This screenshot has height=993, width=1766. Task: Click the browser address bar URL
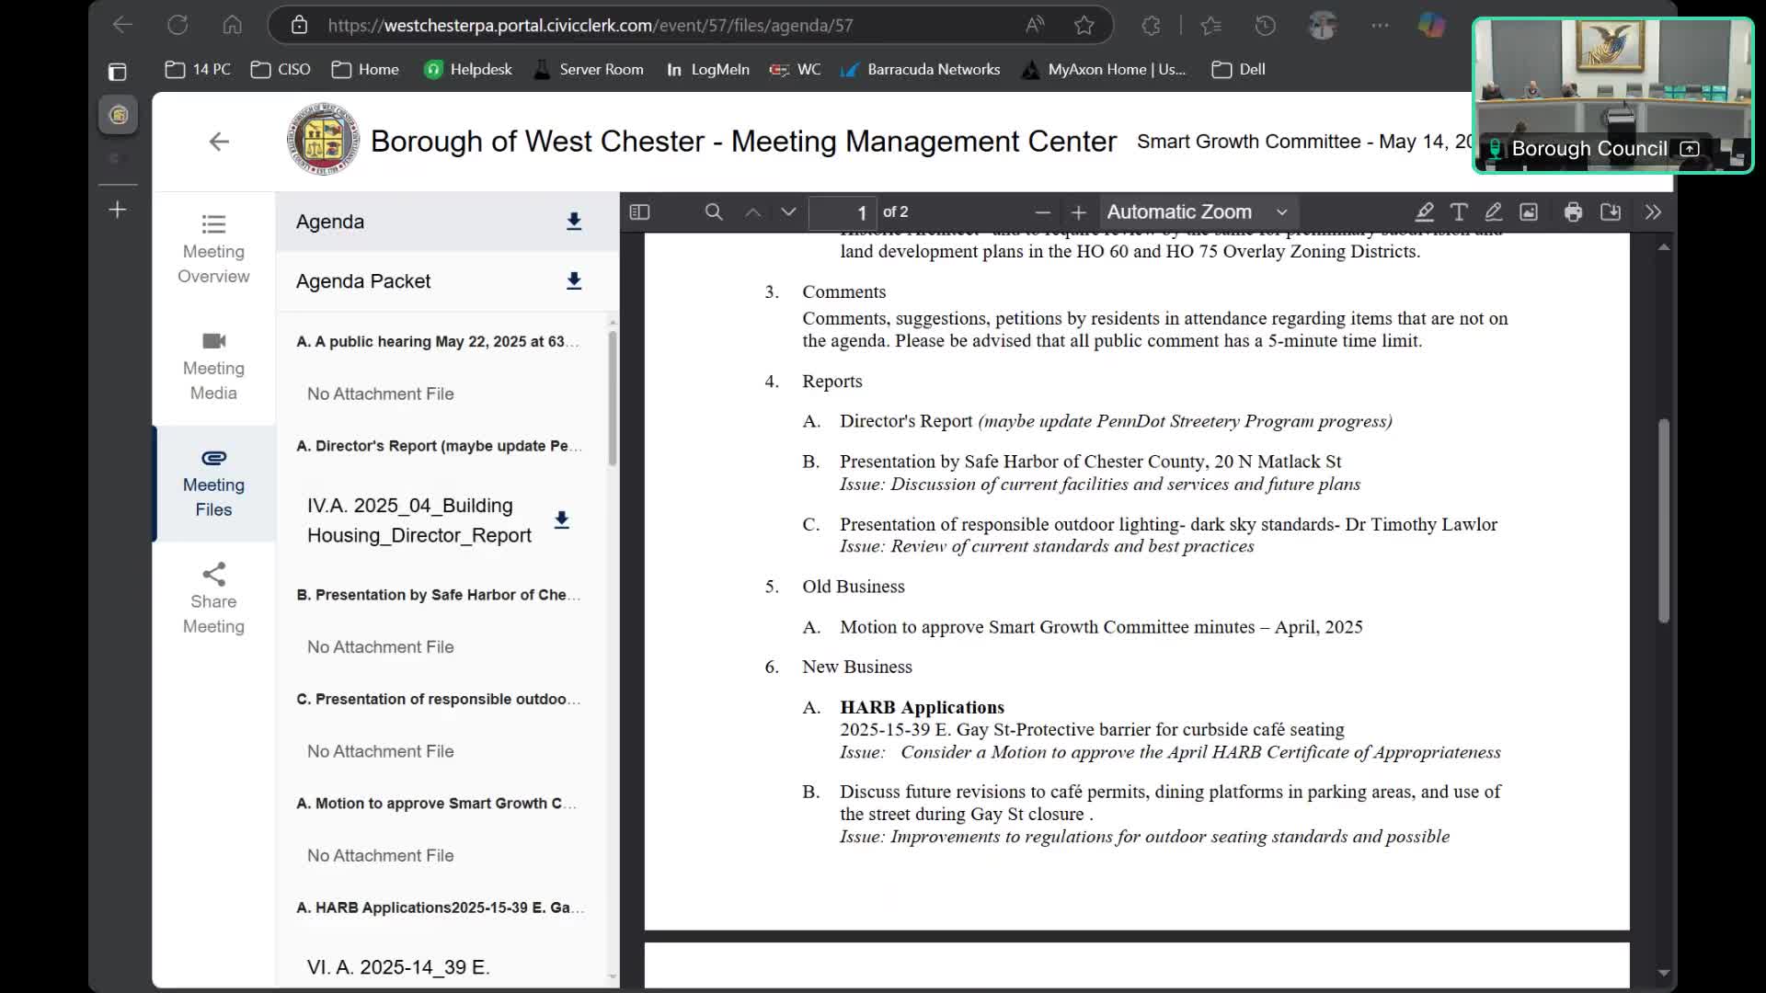coord(591,25)
